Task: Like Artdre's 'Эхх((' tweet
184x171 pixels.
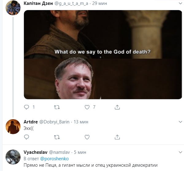Action: (87, 137)
